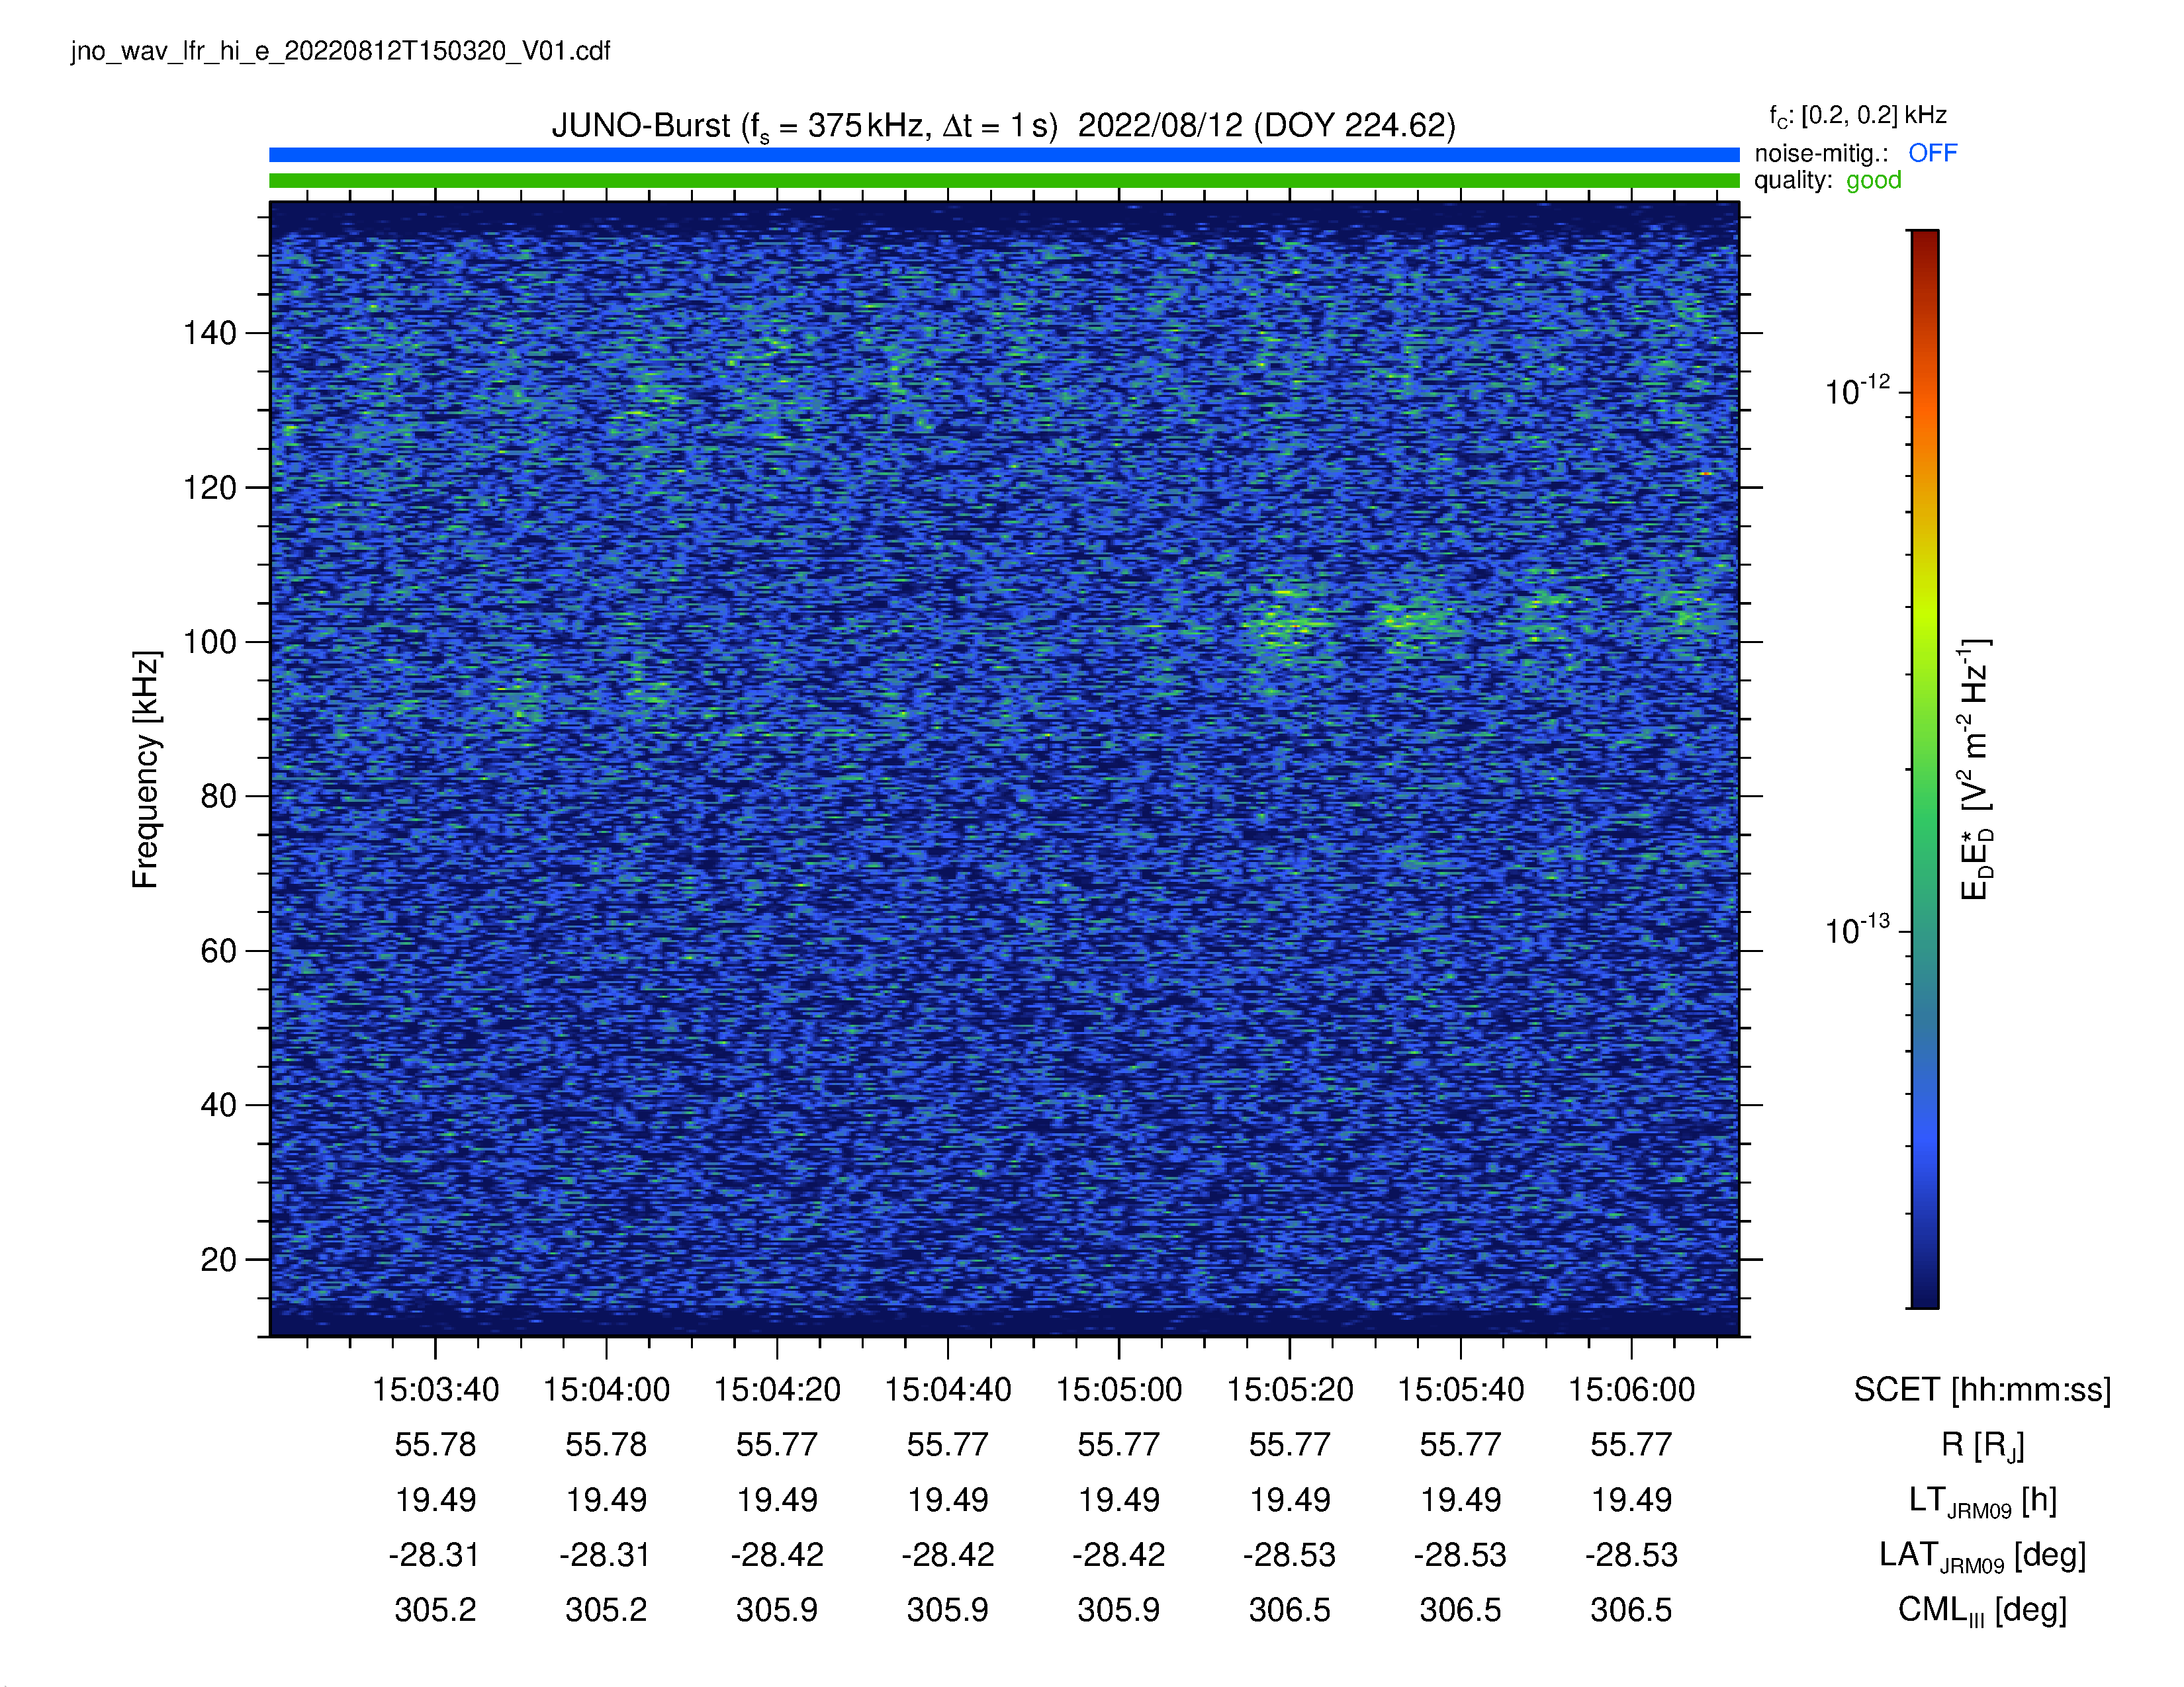Click the noise-mitig. OFF label
This screenshot has height=1687, width=2184.
point(1856,153)
